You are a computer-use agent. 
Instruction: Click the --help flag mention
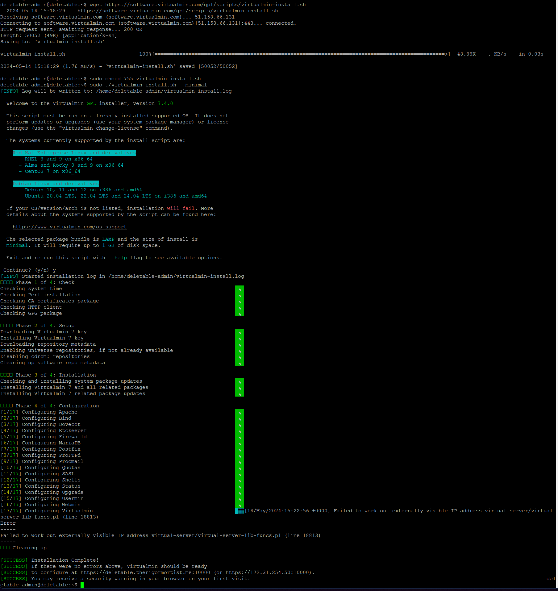click(117, 257)
